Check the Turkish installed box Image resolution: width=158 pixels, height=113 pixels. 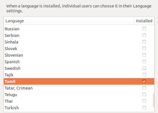144,108
